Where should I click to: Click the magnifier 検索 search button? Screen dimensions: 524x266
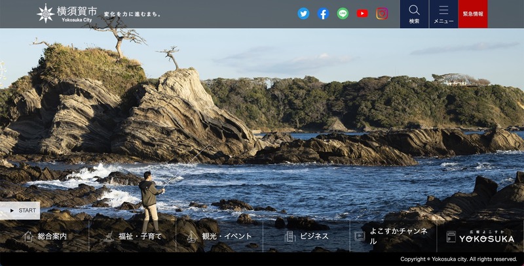click(x=414, y=14)
